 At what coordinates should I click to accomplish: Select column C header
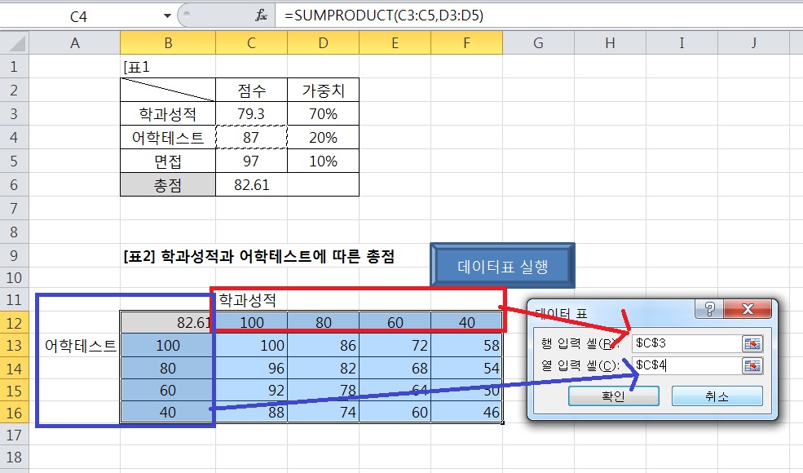click(x=251, y=43)
